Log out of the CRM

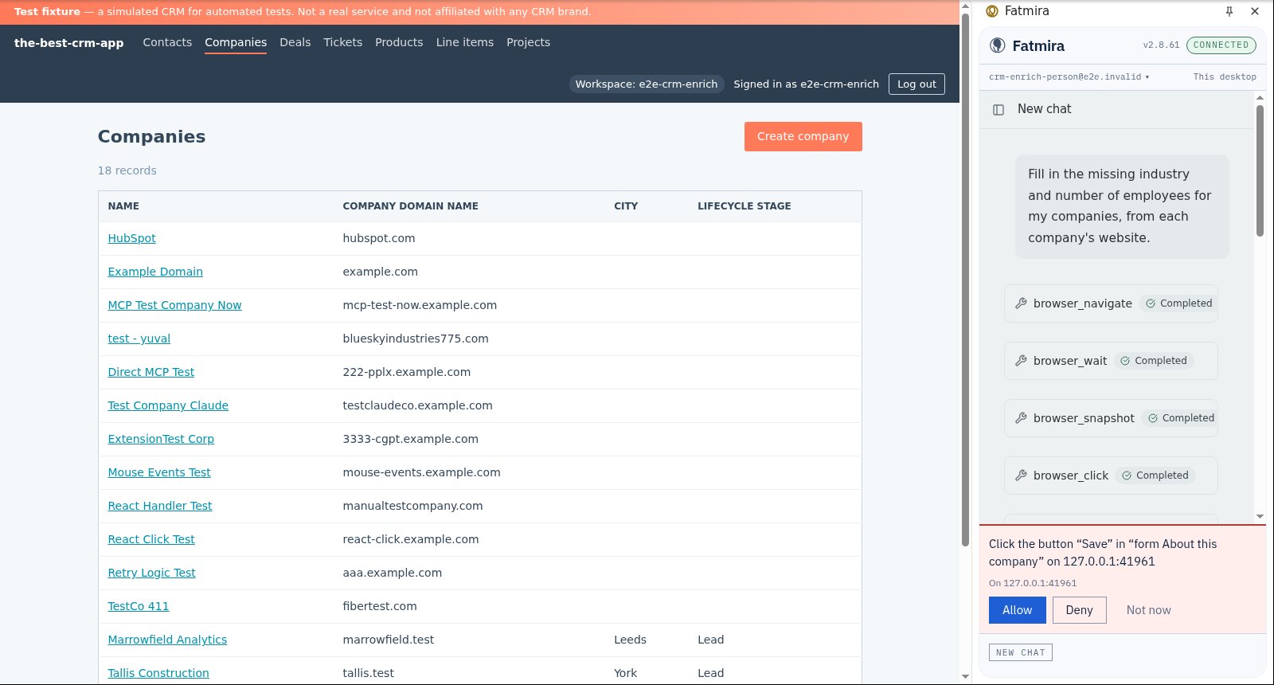coord(916,84)
